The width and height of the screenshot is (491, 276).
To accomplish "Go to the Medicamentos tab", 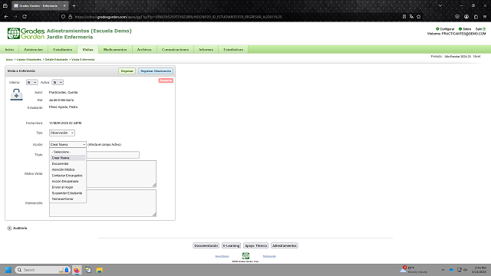I will 115,49.
